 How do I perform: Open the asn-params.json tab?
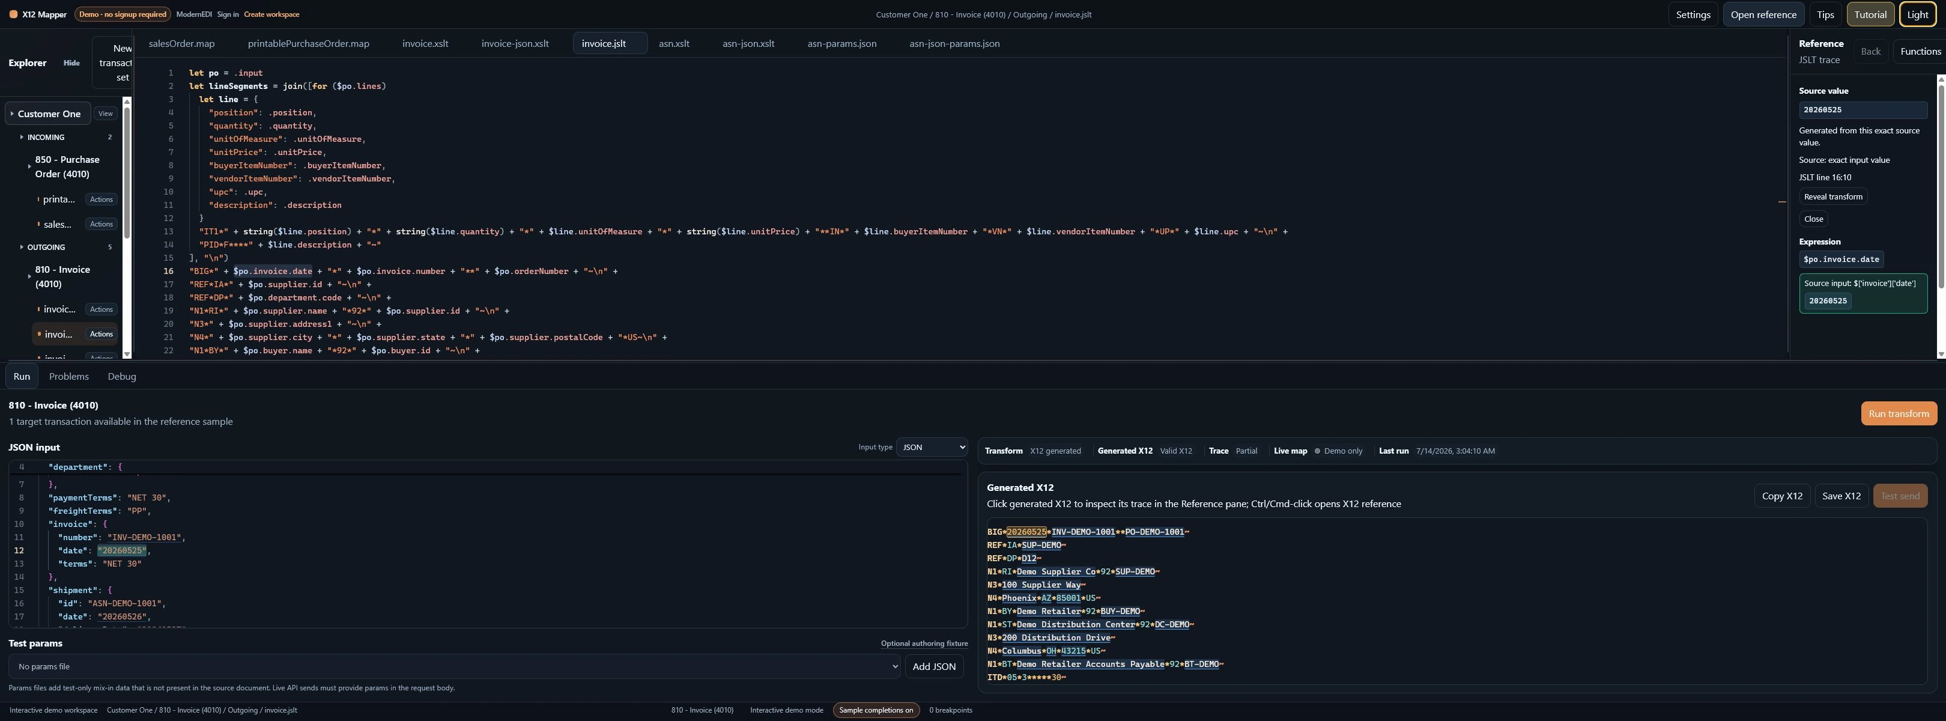[x=841, y=43]
